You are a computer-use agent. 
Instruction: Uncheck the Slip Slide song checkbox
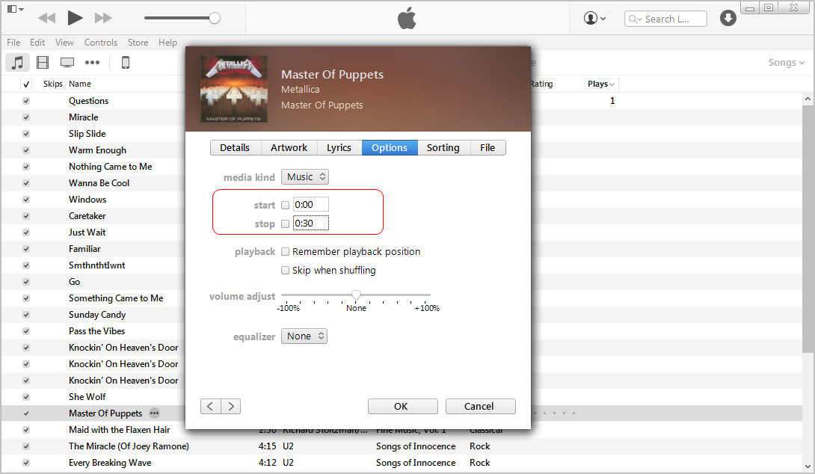point(26,134)
